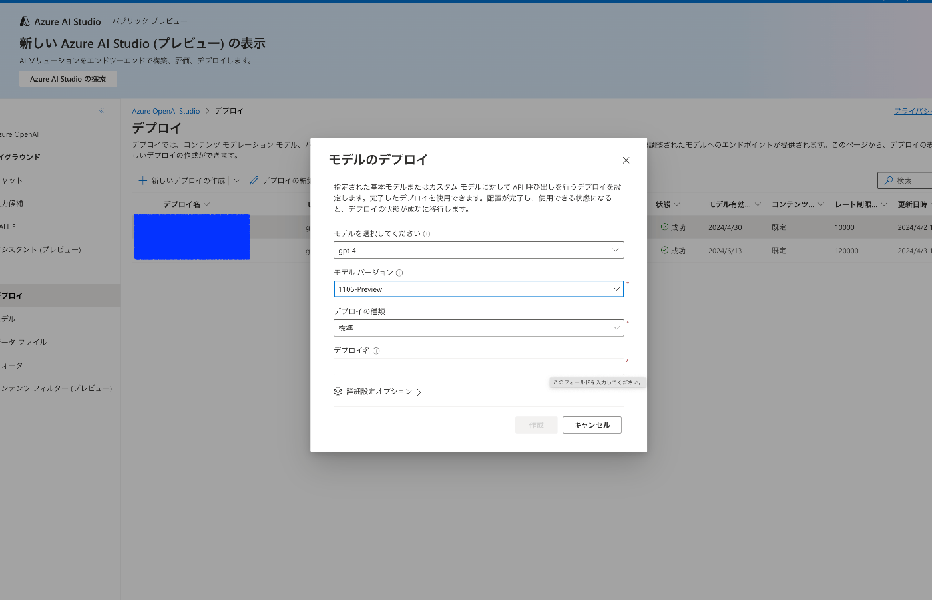Open コンテンツ フィルター (プレビュー) sidebar item
The width and height of the screenshot is (932, 600).
(x=57, y=388)
